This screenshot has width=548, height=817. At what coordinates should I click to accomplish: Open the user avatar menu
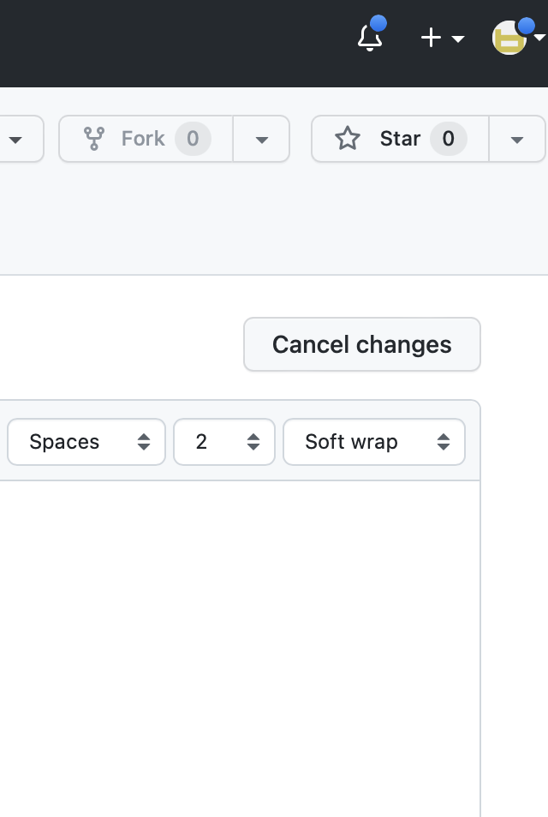[509, 39]
